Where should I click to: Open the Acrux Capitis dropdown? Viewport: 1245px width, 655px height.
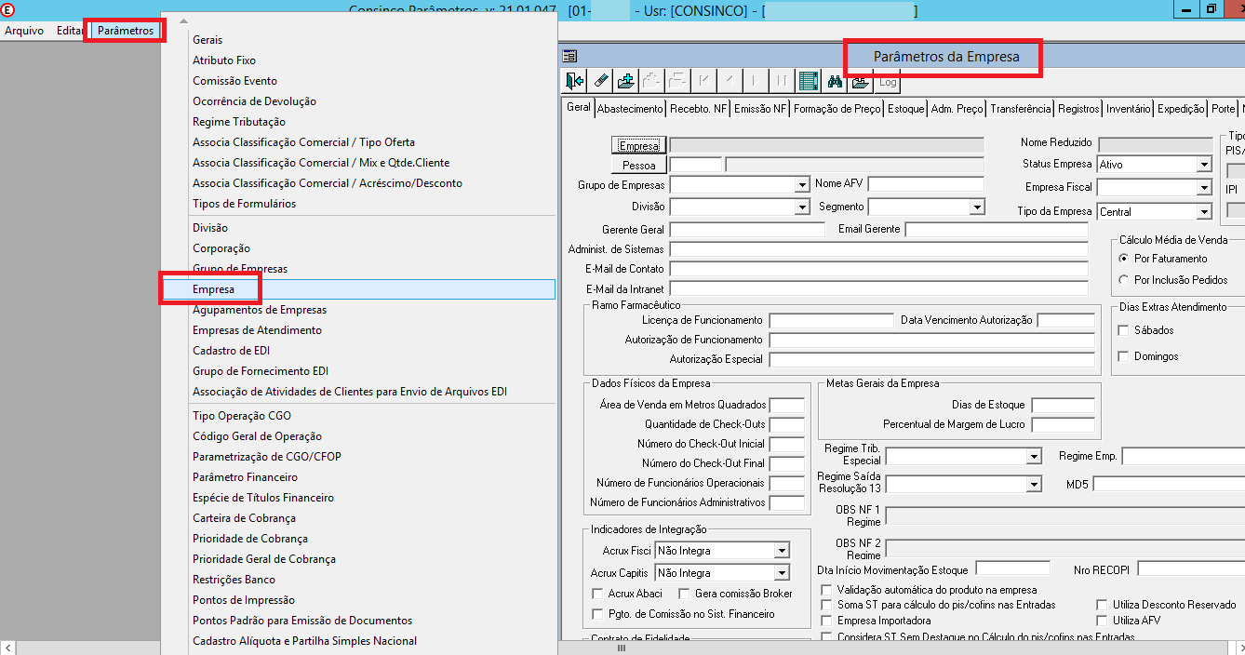783,573
